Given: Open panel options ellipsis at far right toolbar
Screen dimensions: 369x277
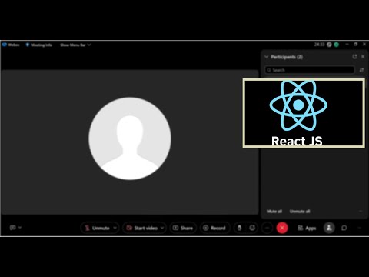Looking at the screenshot, I should pos(360,228).
